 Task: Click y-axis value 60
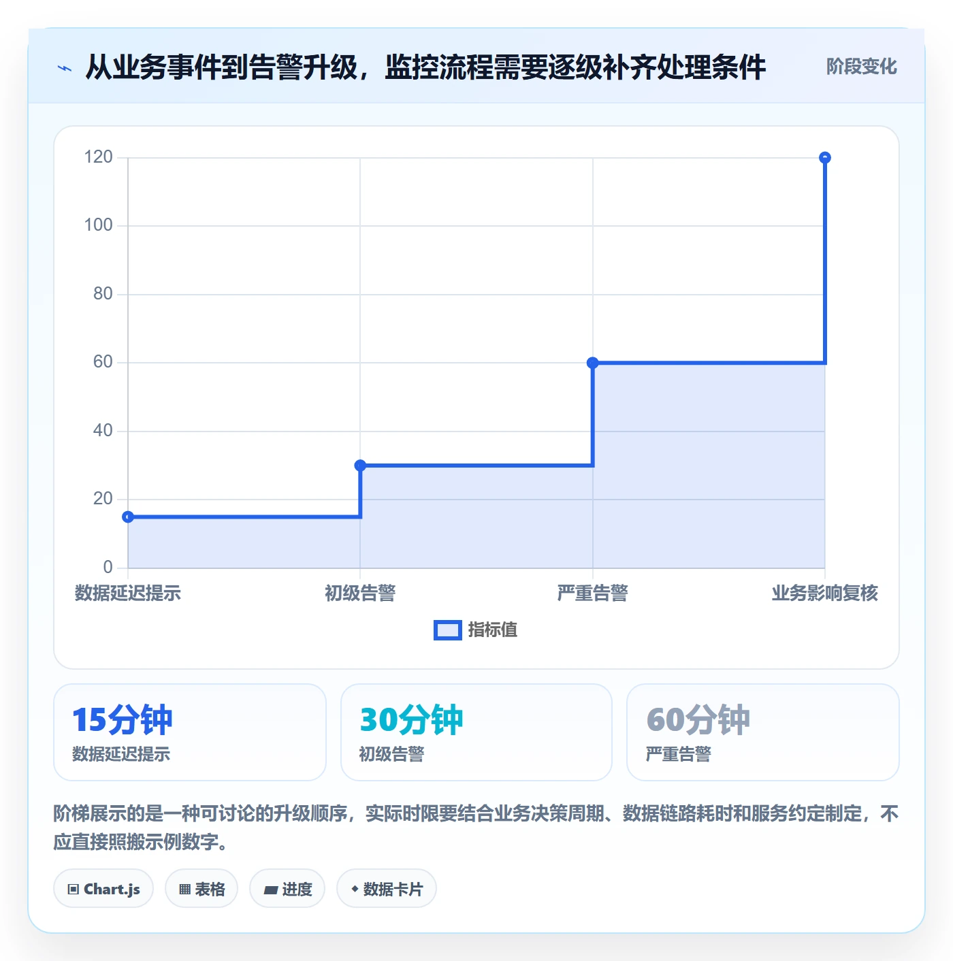tap(103, 362)
